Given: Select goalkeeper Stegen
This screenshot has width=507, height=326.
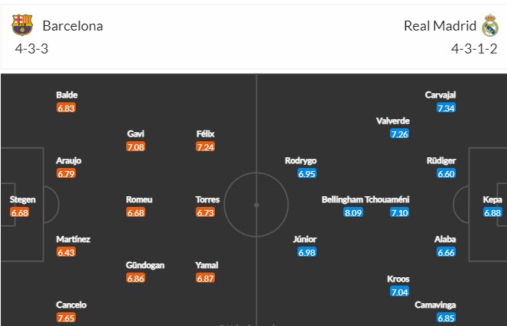Looking at the screenshot, I should coord(22,200).
